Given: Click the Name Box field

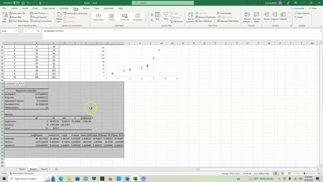Looking at the screenshot, I should click(8, 31).
